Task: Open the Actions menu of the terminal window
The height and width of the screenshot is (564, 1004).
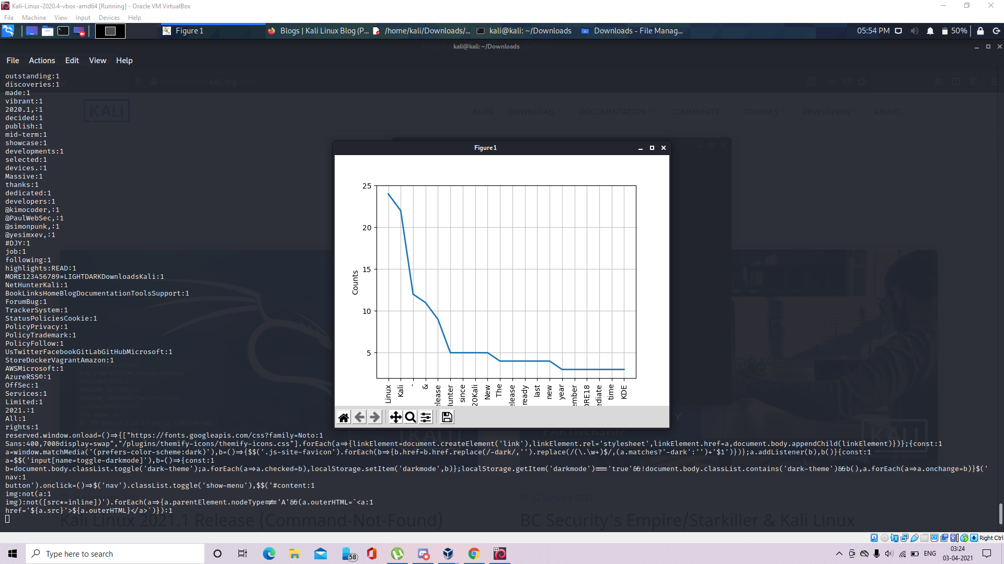Action: (x=41, y=60)
